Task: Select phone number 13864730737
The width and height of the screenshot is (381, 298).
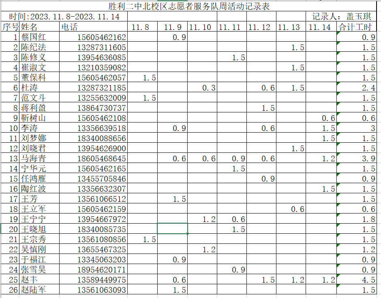Action: click(x=94, y=108)
